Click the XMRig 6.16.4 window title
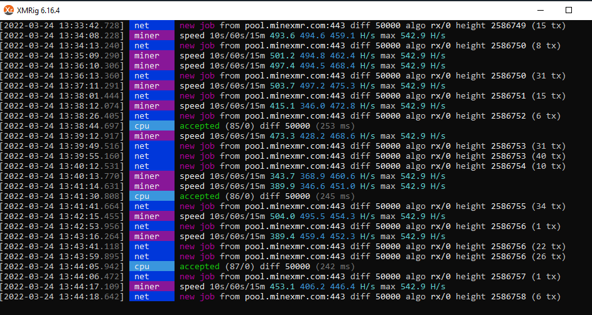The image size is (592, 315). 38,11
